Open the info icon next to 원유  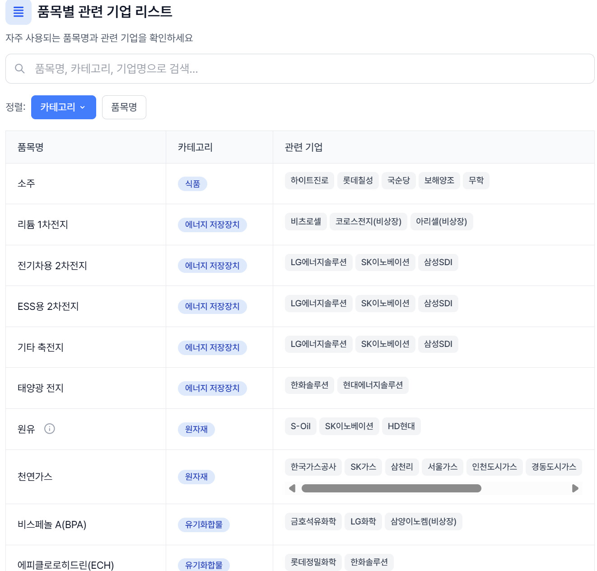click(x=50, y=429)
